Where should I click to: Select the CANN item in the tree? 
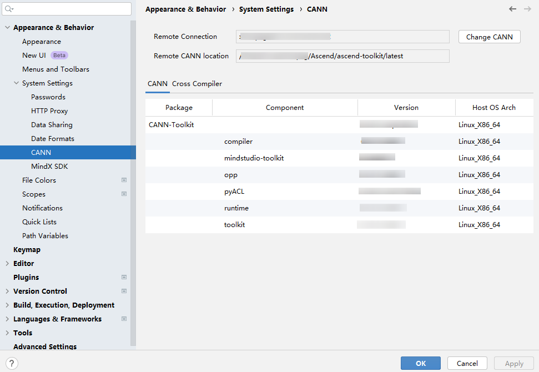pos(68,152)
